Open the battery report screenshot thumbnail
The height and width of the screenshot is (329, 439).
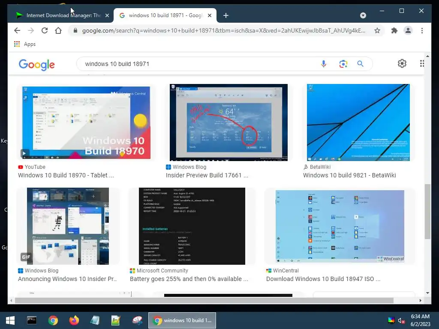tap(192, 226)
